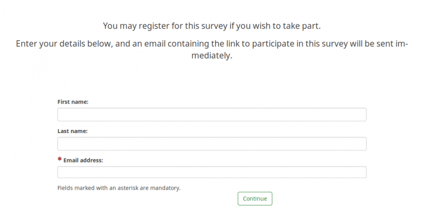424x216 pixels.
Task: Click into the Last name field
Action: coord(211,144)
